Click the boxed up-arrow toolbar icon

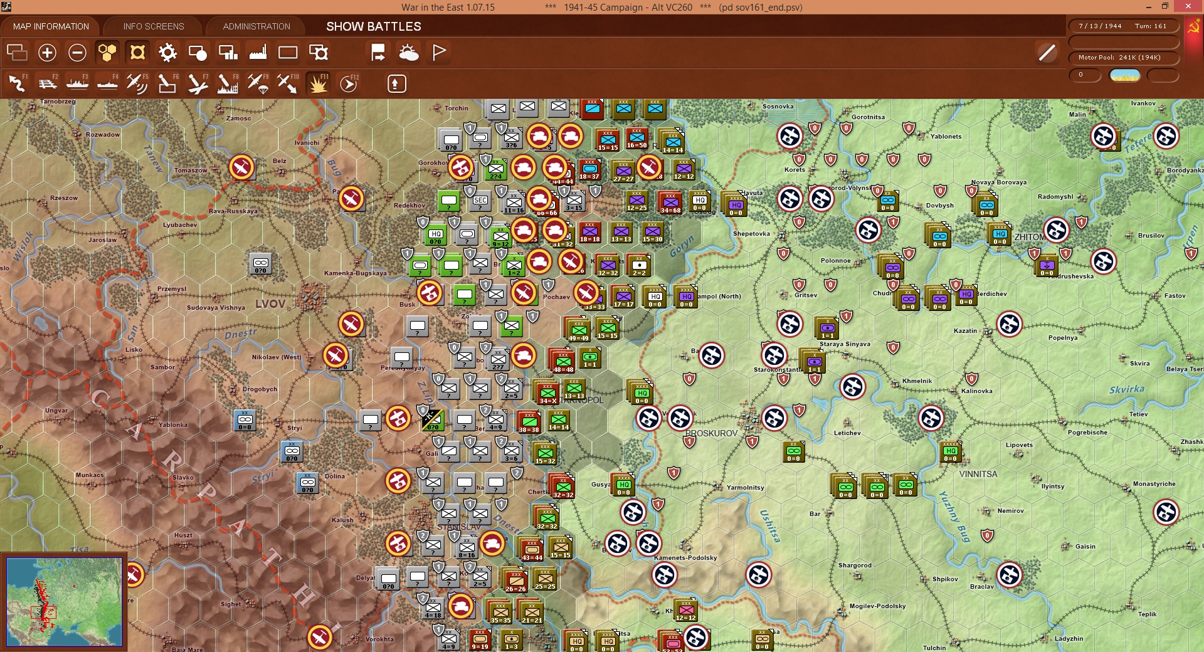396,83
